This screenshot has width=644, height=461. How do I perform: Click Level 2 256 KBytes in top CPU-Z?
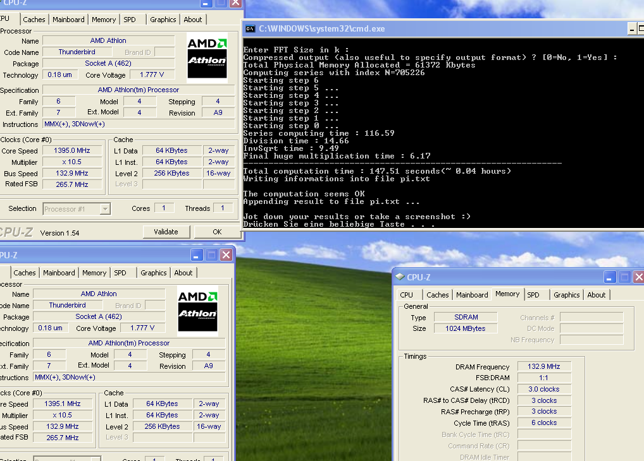[x=171, y=174]
